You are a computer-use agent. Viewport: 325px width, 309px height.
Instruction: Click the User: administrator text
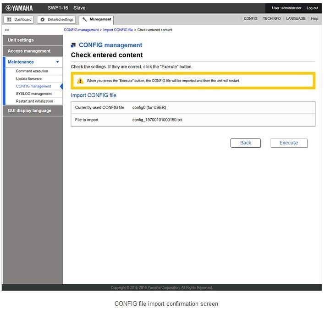pos(286,8)
